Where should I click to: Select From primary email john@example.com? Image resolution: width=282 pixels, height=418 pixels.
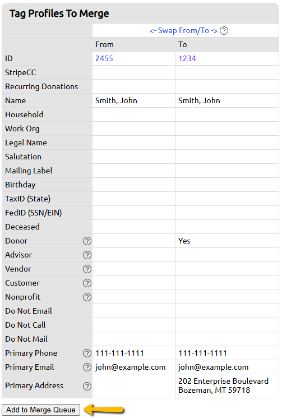(x=131, y=367)
